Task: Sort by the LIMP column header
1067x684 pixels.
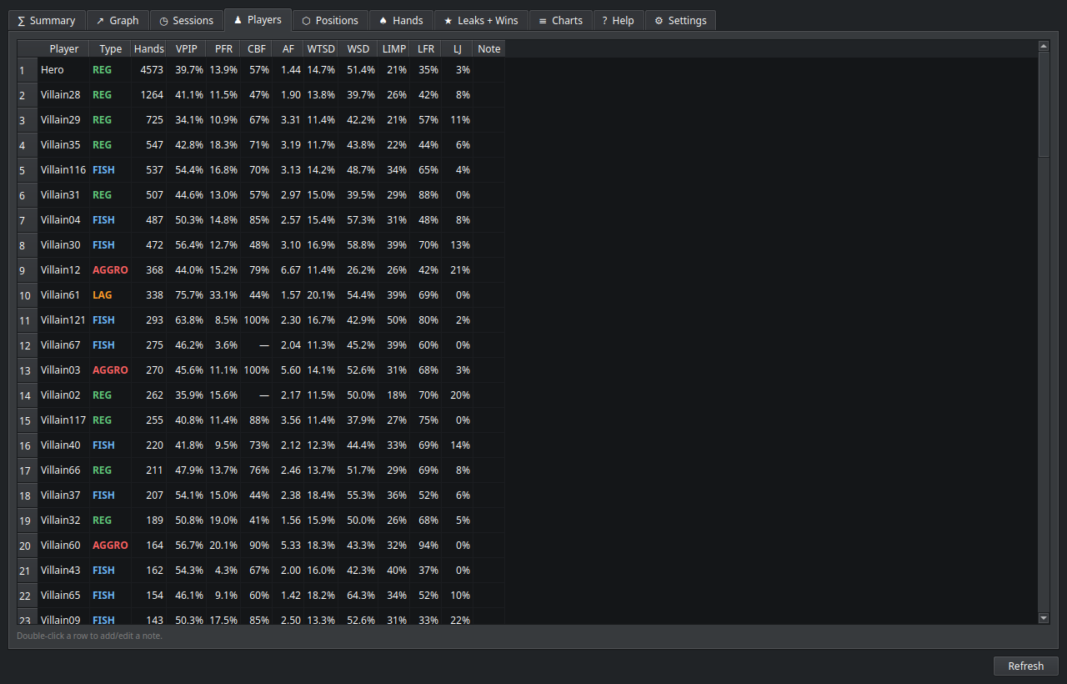Action: (x=394, y=48)
